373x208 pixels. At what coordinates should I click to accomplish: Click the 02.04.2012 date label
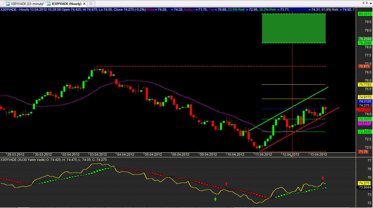pos(70,155)
